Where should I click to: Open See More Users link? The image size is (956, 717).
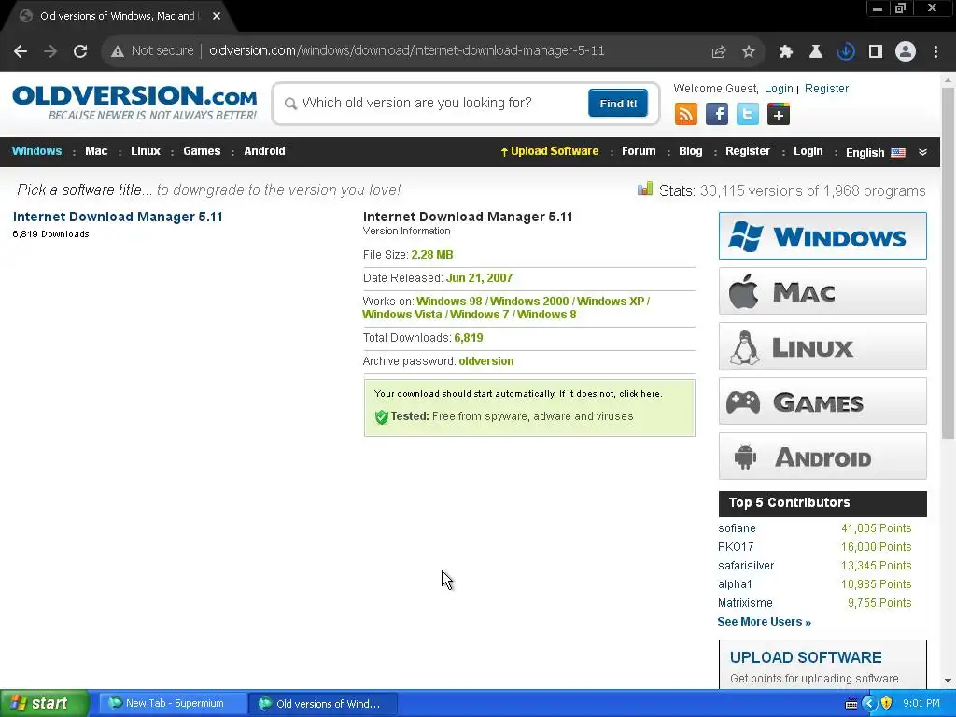coord(764,622)
